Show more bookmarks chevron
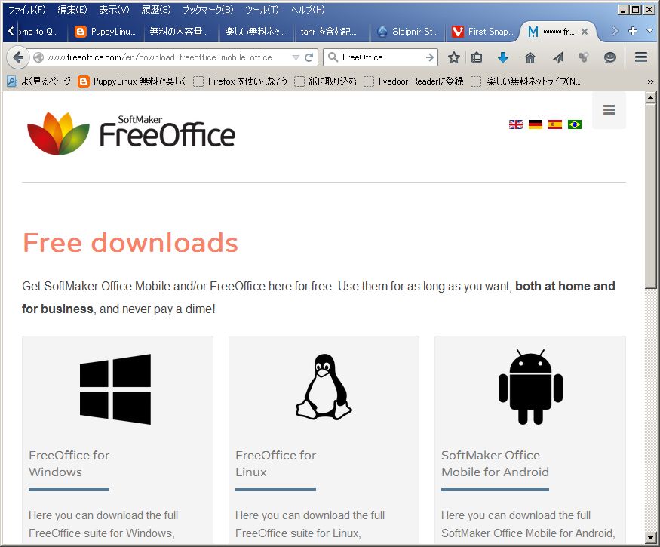 (x=650, y=81)
